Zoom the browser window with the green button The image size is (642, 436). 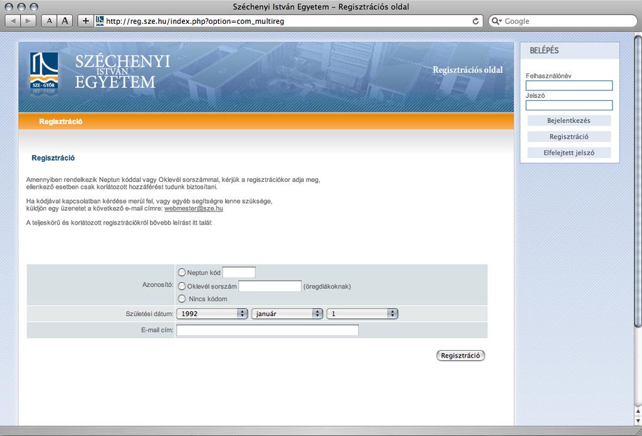34,7
